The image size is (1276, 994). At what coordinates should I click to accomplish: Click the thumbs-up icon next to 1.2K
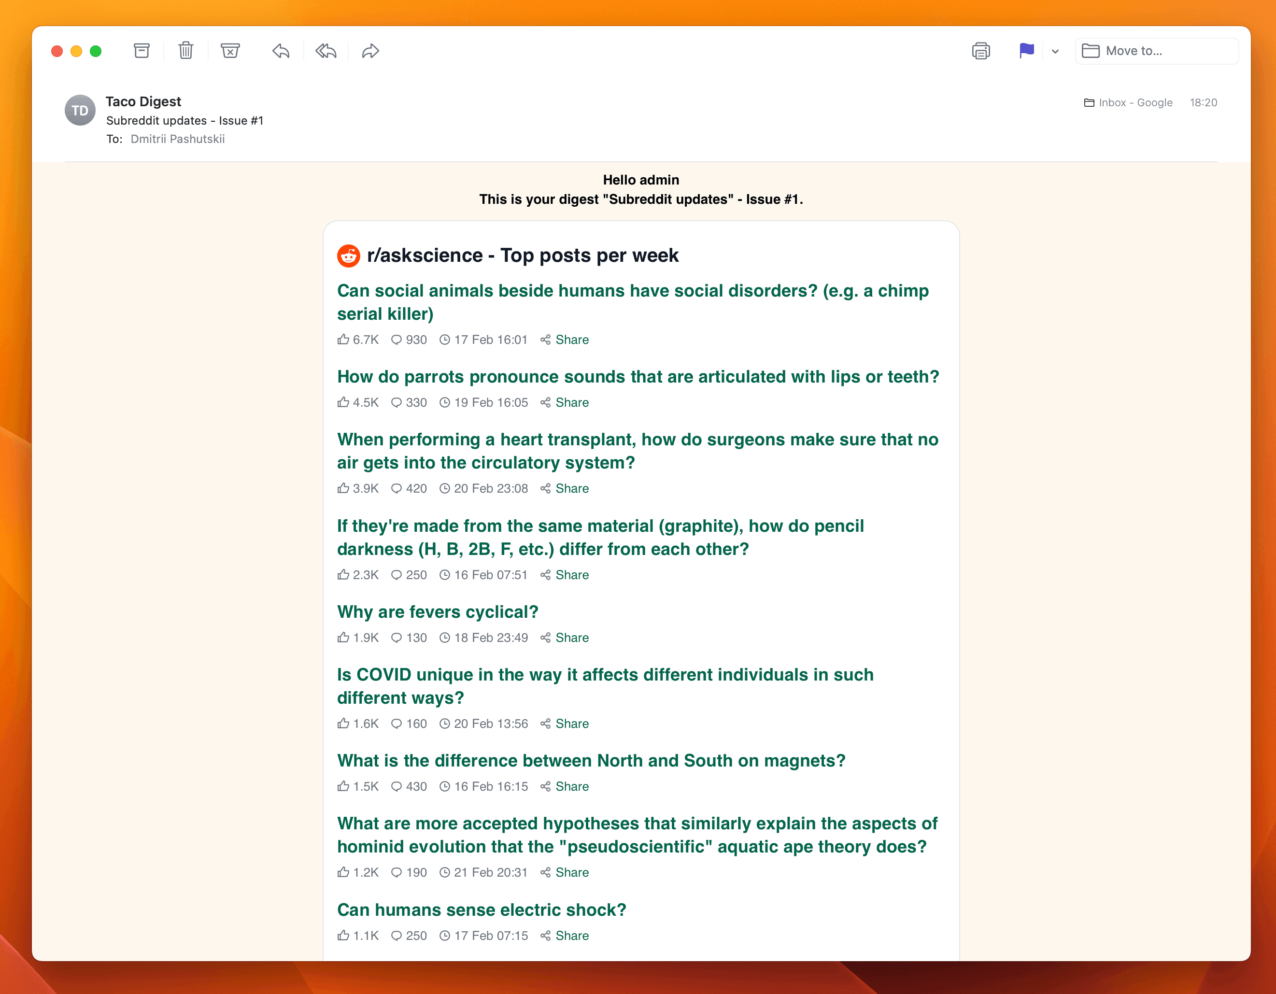point(343,872)
